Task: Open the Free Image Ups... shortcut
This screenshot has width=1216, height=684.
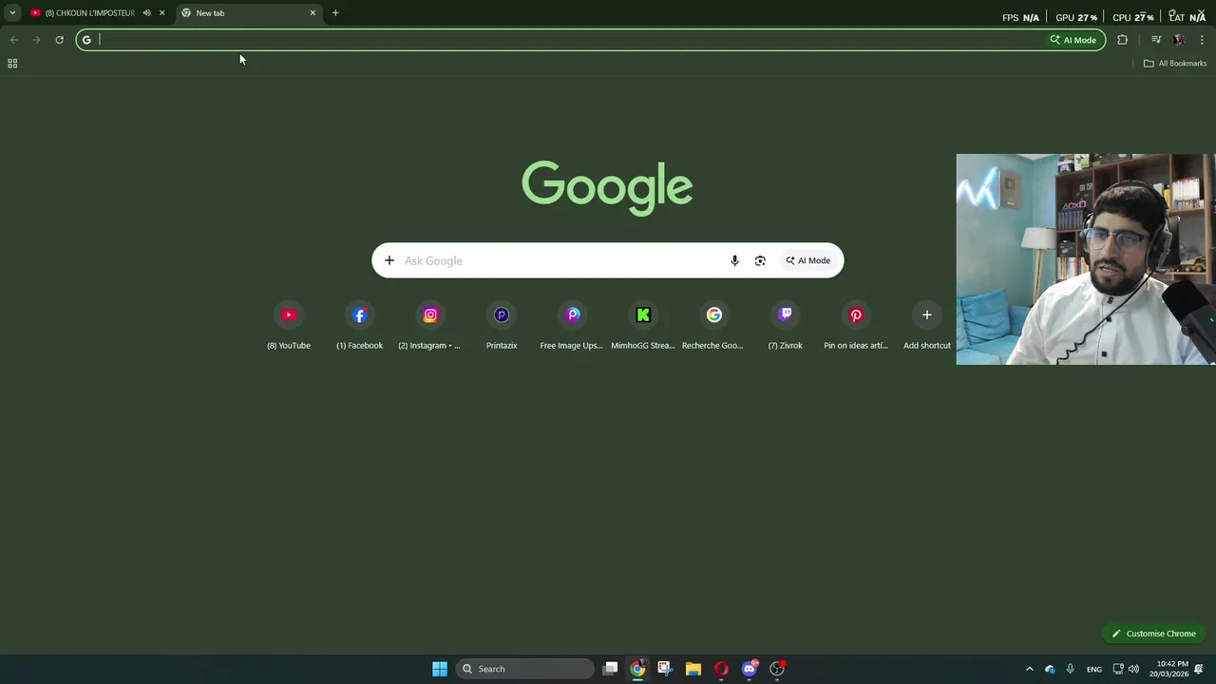Action: pyautogui.click(x=572, y=326)
